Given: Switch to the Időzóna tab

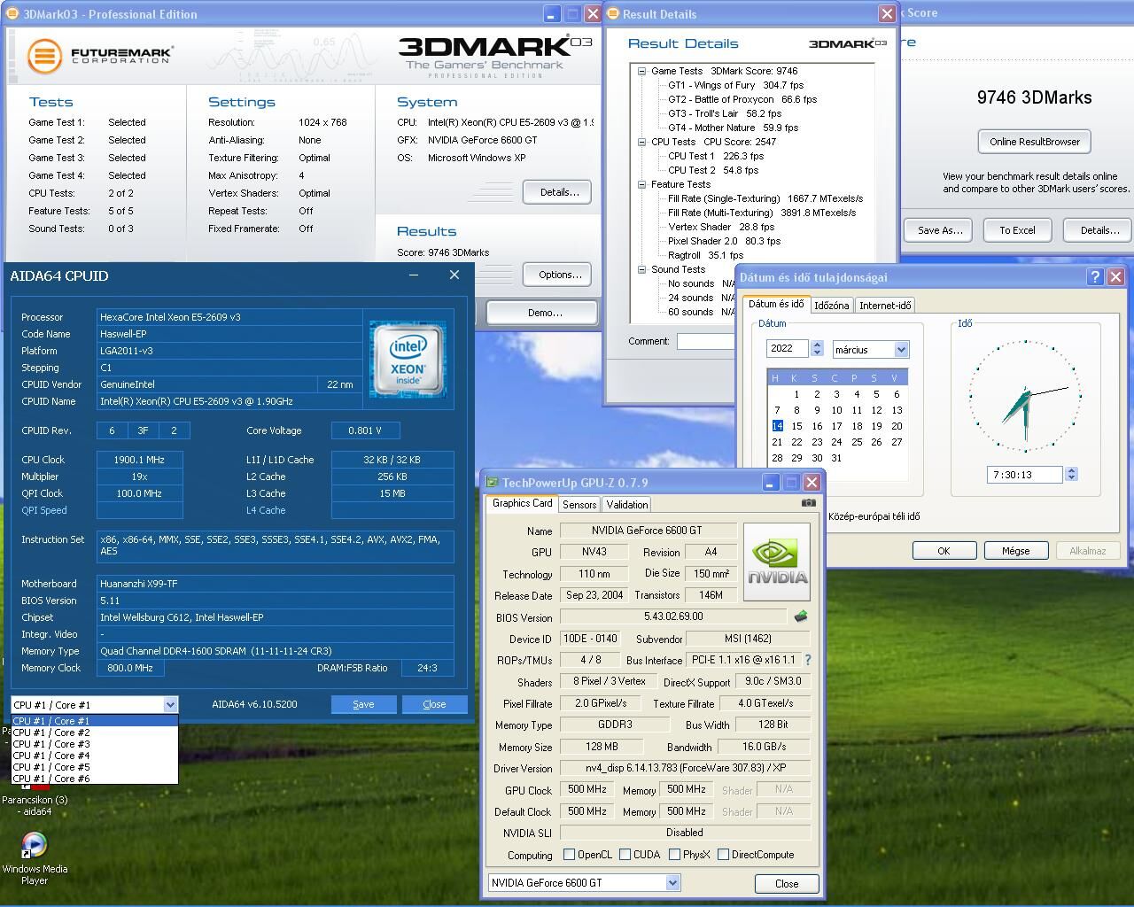Looking at the screenshot, I should pyautogui.click(x=831, y=306).
